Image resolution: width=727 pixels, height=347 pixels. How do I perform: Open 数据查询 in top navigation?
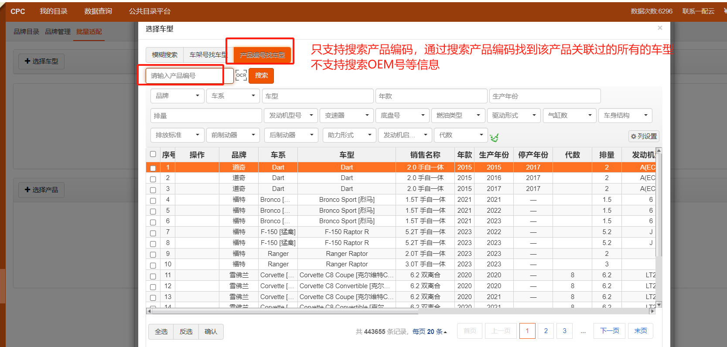click(98, 11)
